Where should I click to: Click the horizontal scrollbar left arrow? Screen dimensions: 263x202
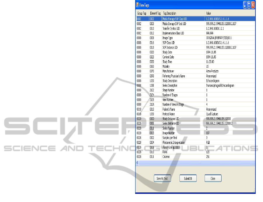click(x=137, y=162)
